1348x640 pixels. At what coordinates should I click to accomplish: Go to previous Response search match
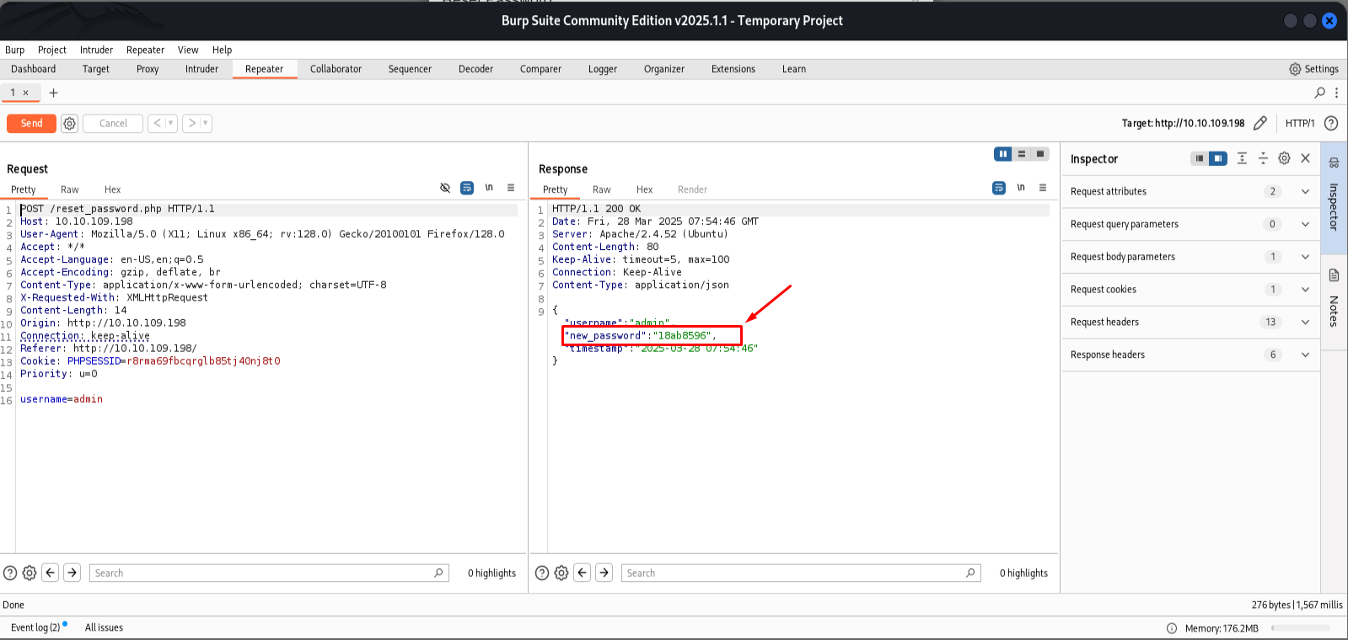tap(583, 573)
